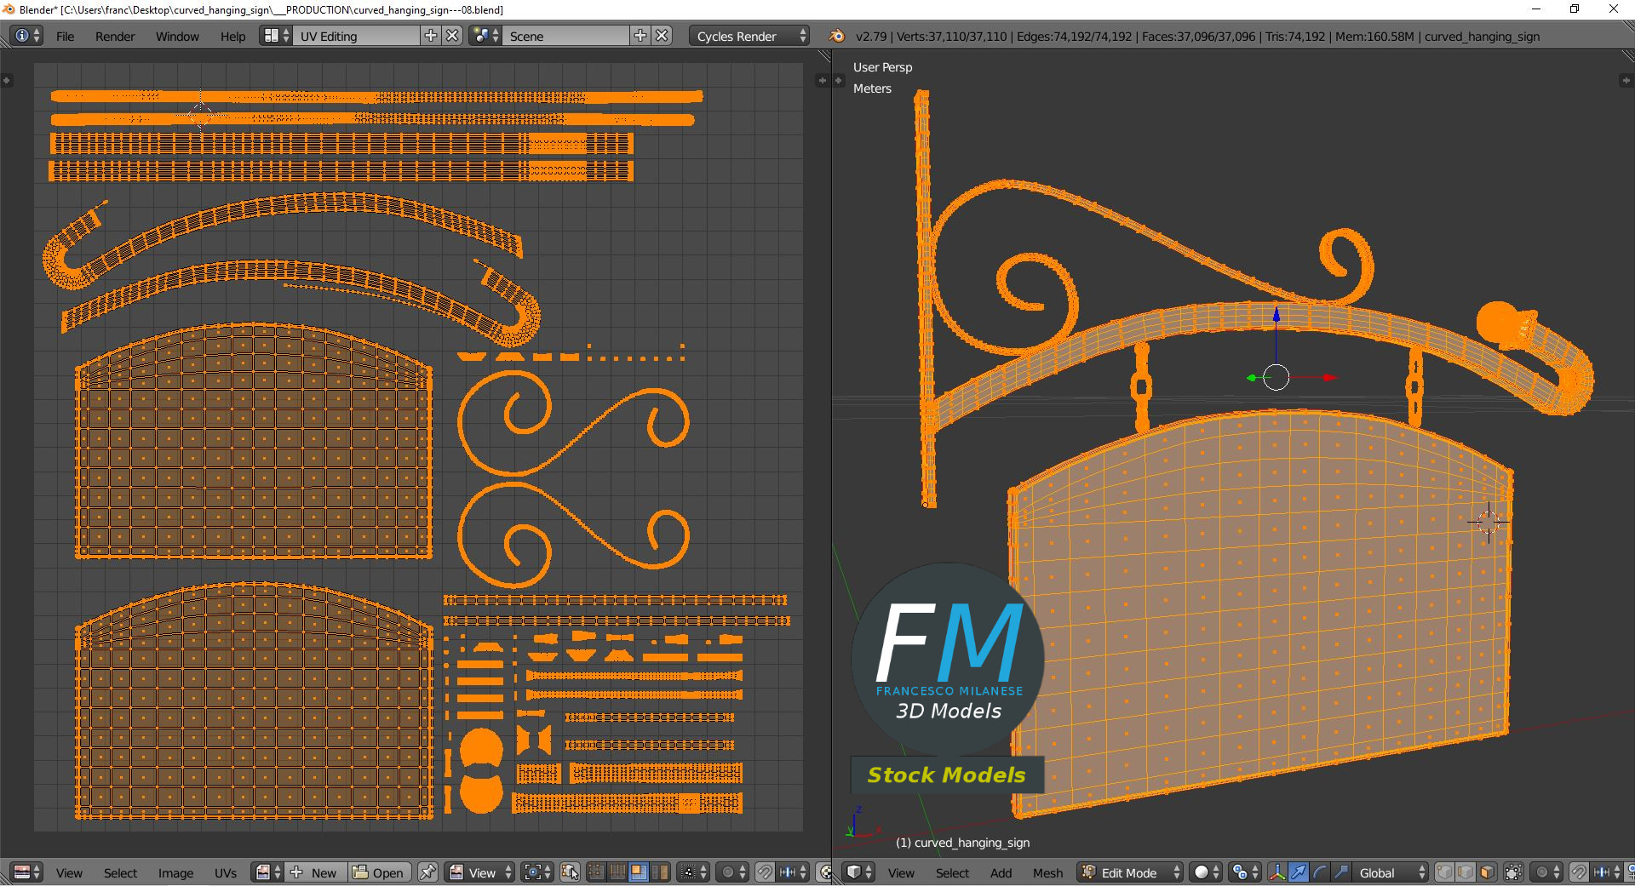The image size is (1635, 886).
Task: Click New to create a new image
Action: point(315,872)
